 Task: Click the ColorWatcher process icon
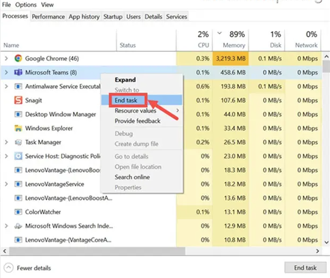pyautogui.click(x=18, y=212)
